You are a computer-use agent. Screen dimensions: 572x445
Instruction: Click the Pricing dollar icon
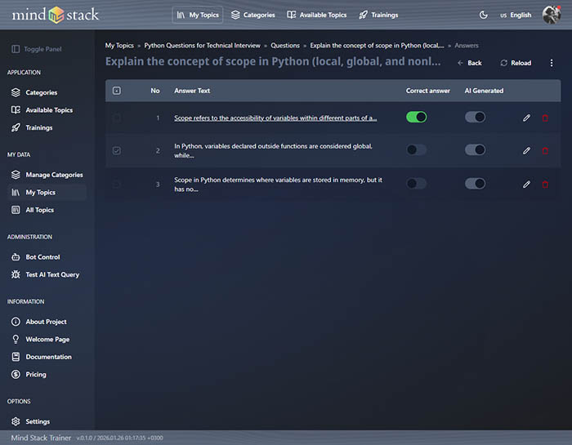pyautogui.click(x=16, y=374)
